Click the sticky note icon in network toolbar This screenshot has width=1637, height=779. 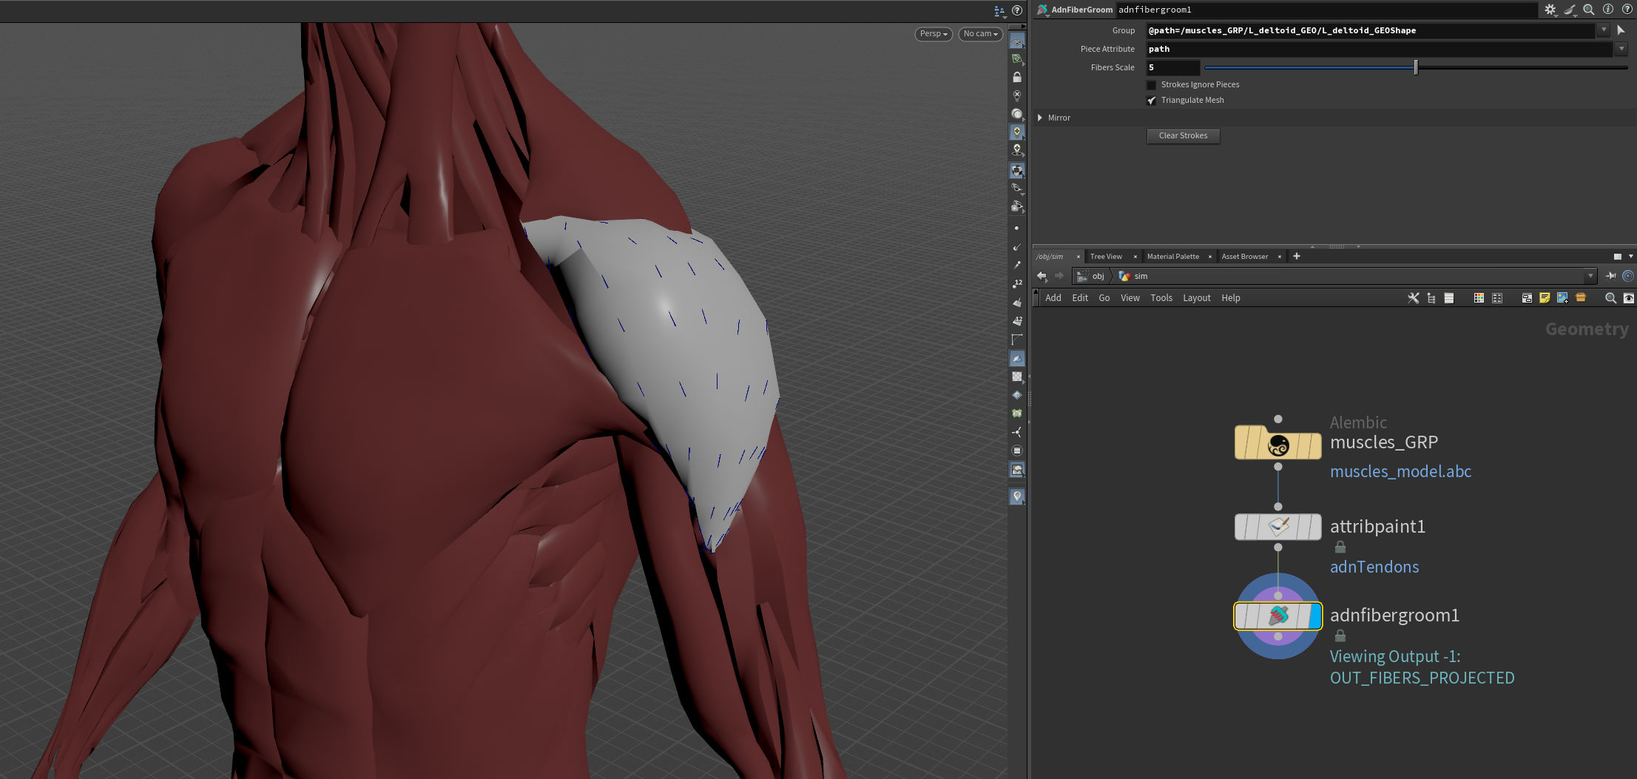[x=1545, y=298]
